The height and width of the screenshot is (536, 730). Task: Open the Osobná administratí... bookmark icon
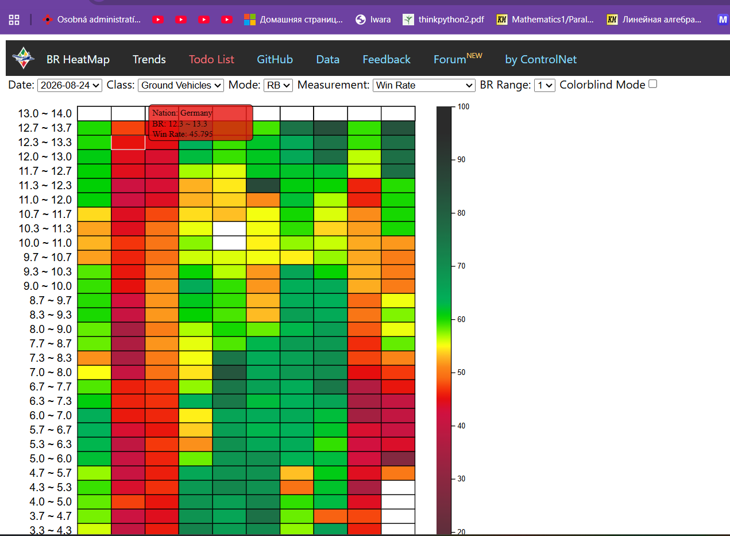tap(48, 20)
